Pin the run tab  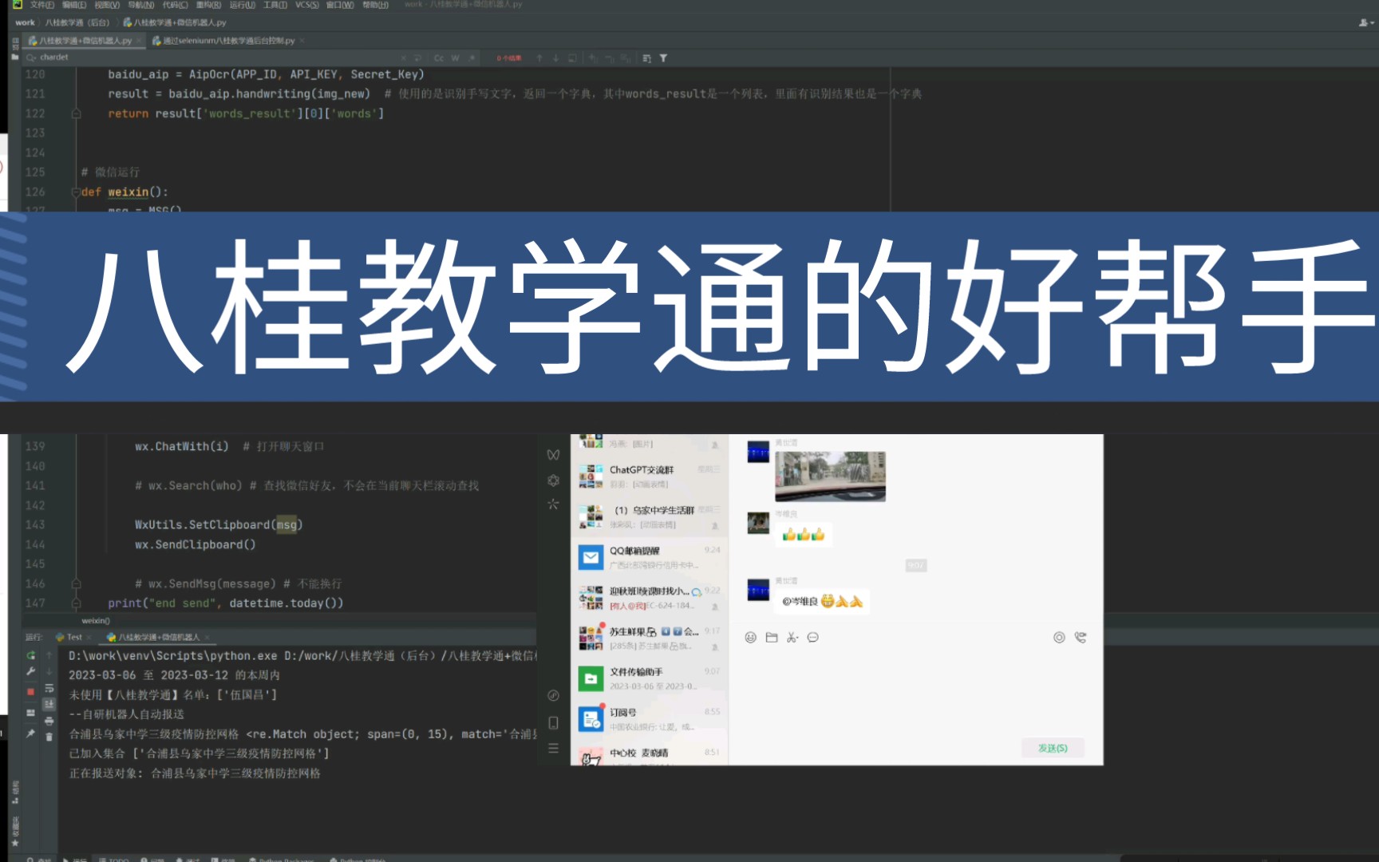(30, 733)
